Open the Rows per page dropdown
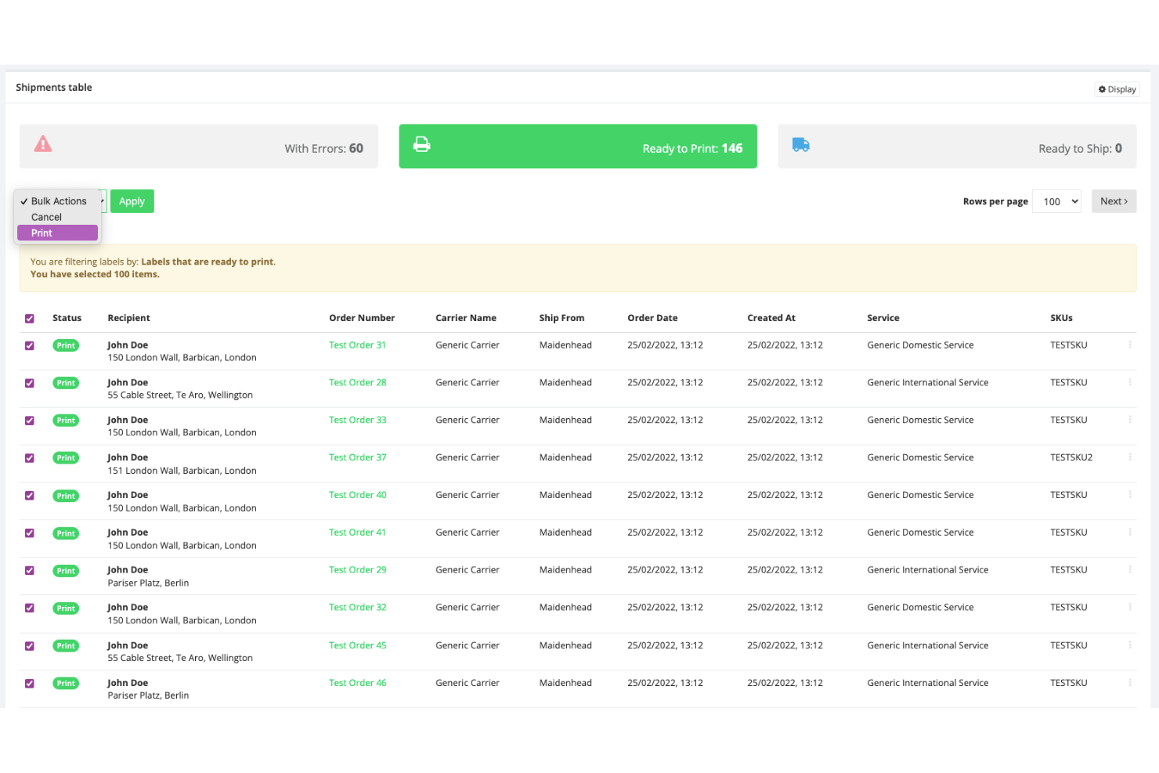The width and height of the screenshot is (1159, 773). pos(1057,201)
